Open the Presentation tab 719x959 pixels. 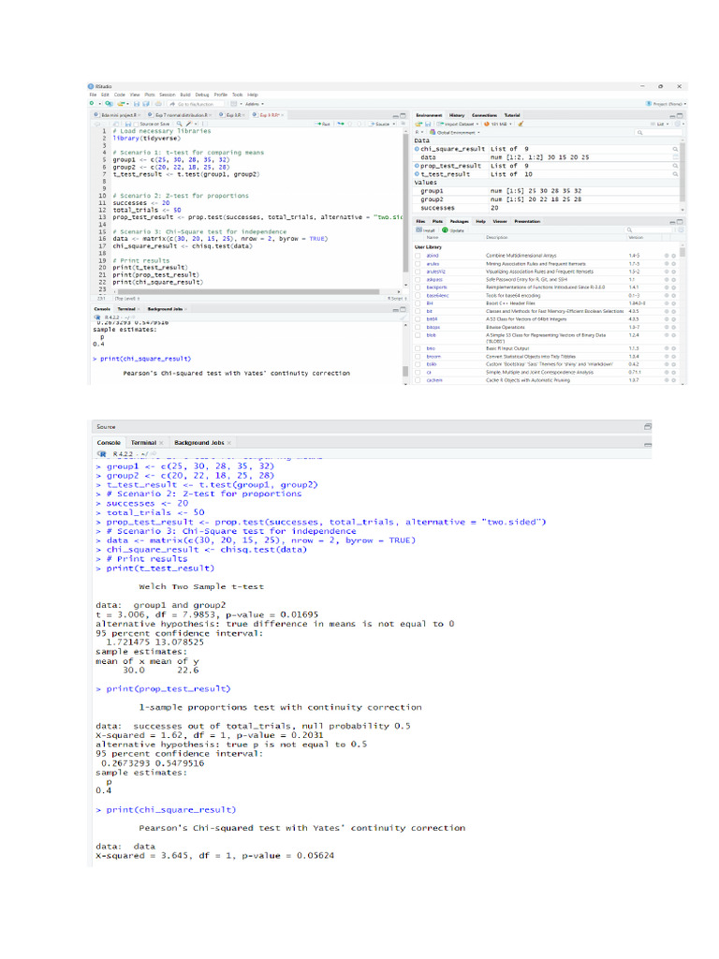click(x=527, y=221)
